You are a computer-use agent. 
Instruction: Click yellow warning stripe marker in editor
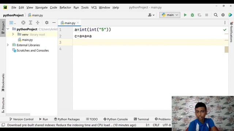(226, 49)
